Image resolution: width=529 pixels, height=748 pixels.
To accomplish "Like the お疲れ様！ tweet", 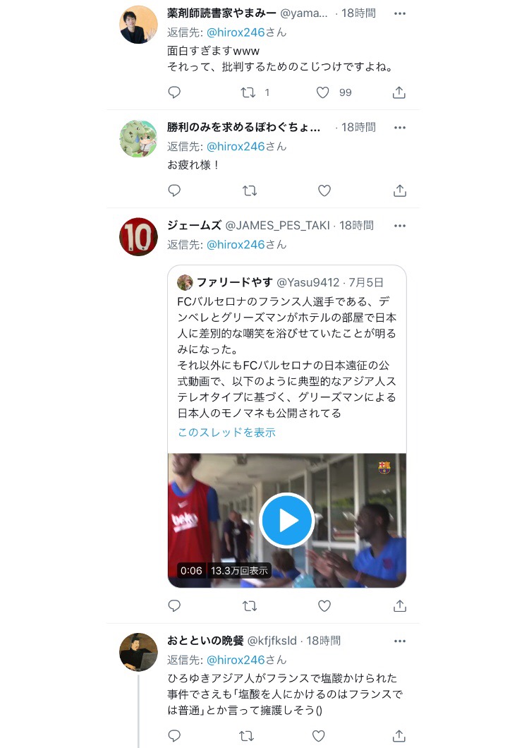I will point(324,191).
